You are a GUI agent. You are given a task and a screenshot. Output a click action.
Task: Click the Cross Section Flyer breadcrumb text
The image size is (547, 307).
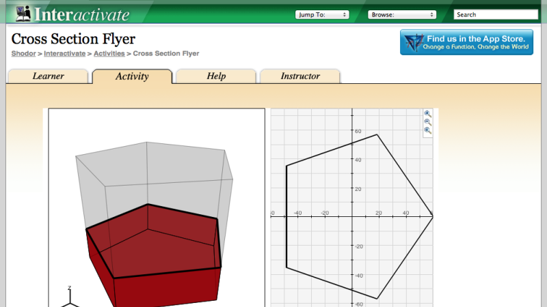click(166, 54)
